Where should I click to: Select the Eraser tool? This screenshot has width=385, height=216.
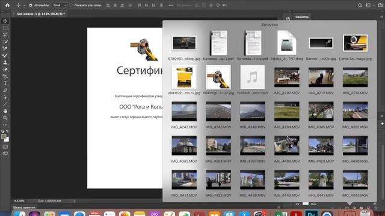(5, 70)
